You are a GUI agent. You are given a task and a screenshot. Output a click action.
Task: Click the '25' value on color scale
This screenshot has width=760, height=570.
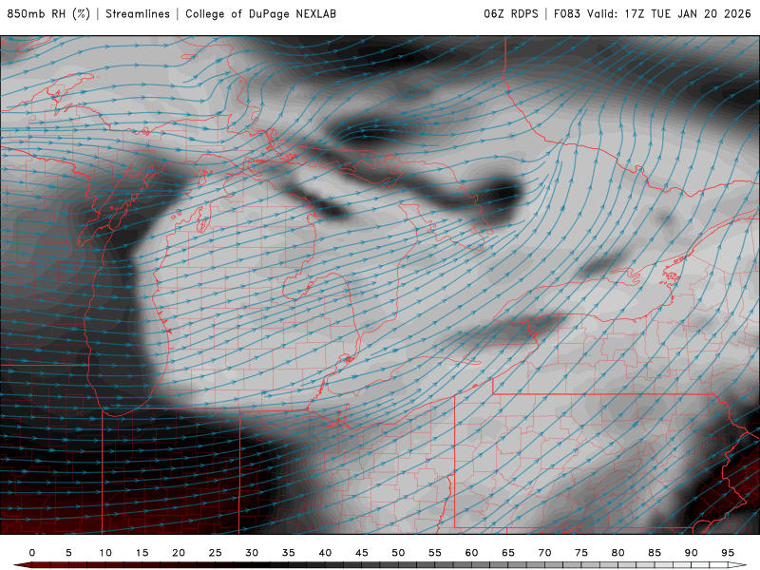[216, 553]
